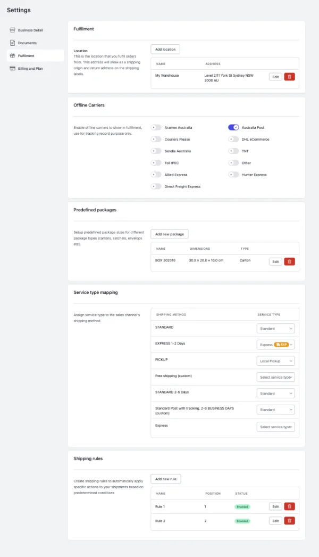This screenshot has height=557, width=319.
Task: Delete Rule 2 using red trash icon
Action: [290, 521]
